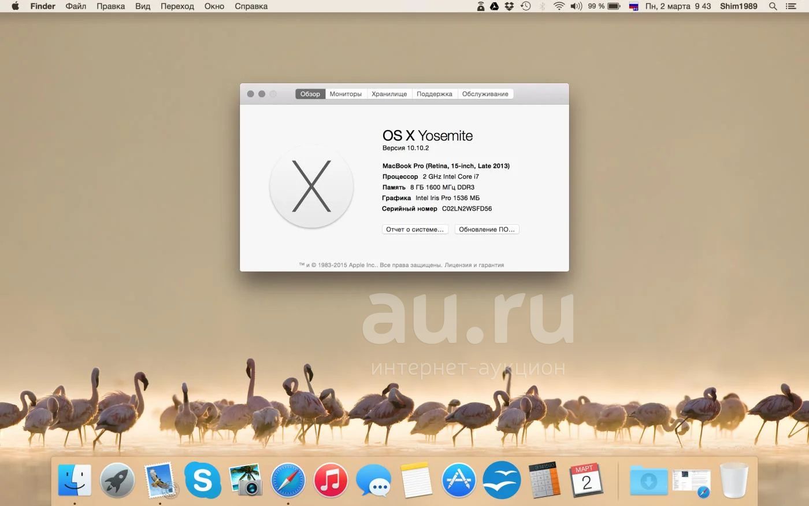Open the Finder menu in menu bar
This screenshot has width=809, height=506.
(43, 6)
